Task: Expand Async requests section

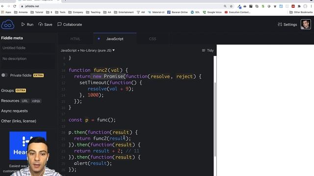Action: click(x=14, y=111)
